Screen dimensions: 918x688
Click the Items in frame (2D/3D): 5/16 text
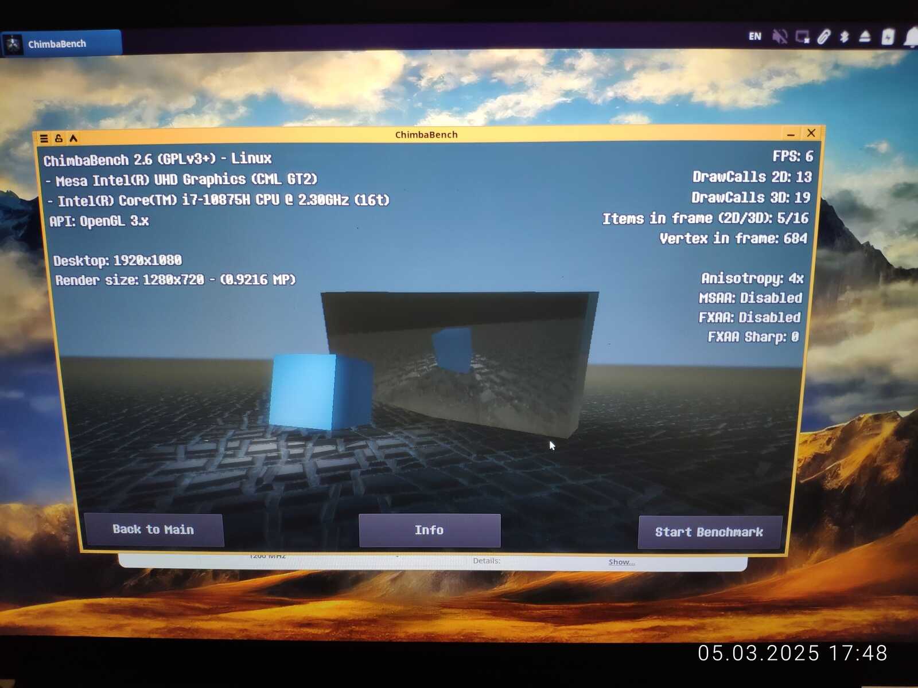point(705,218)
